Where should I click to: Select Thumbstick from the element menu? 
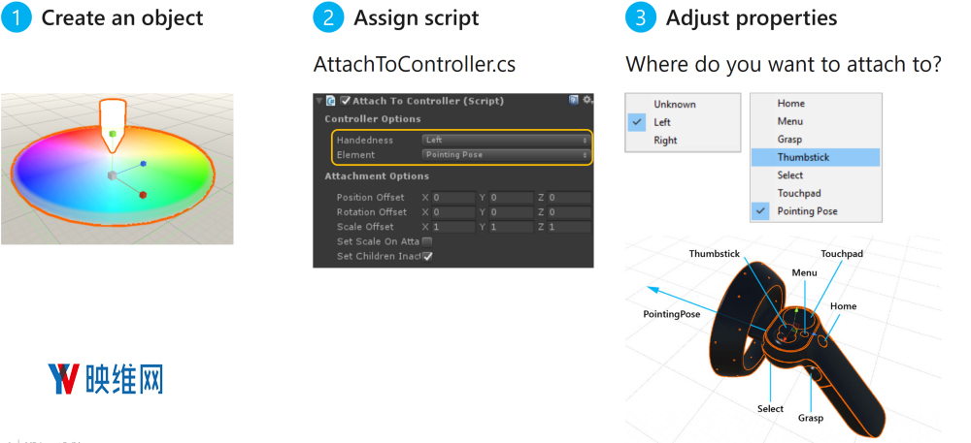pos(814,157)
